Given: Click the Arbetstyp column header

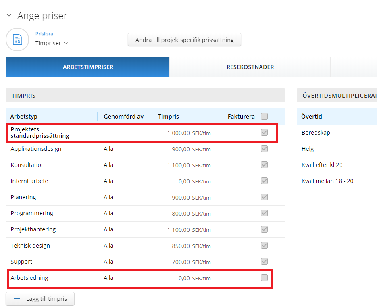Looking at the screenshot, I should click(24, 117).
